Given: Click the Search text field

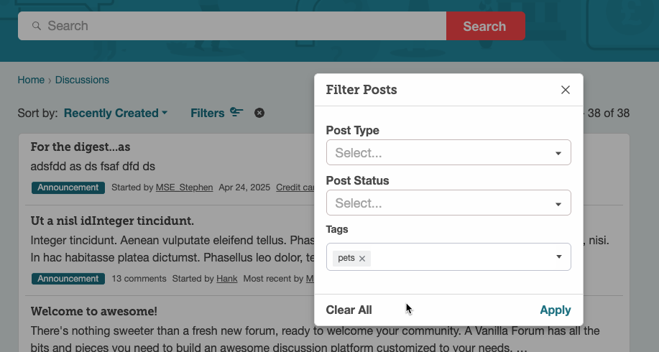Looking at the screenshot, I should [x=232, y=26].
